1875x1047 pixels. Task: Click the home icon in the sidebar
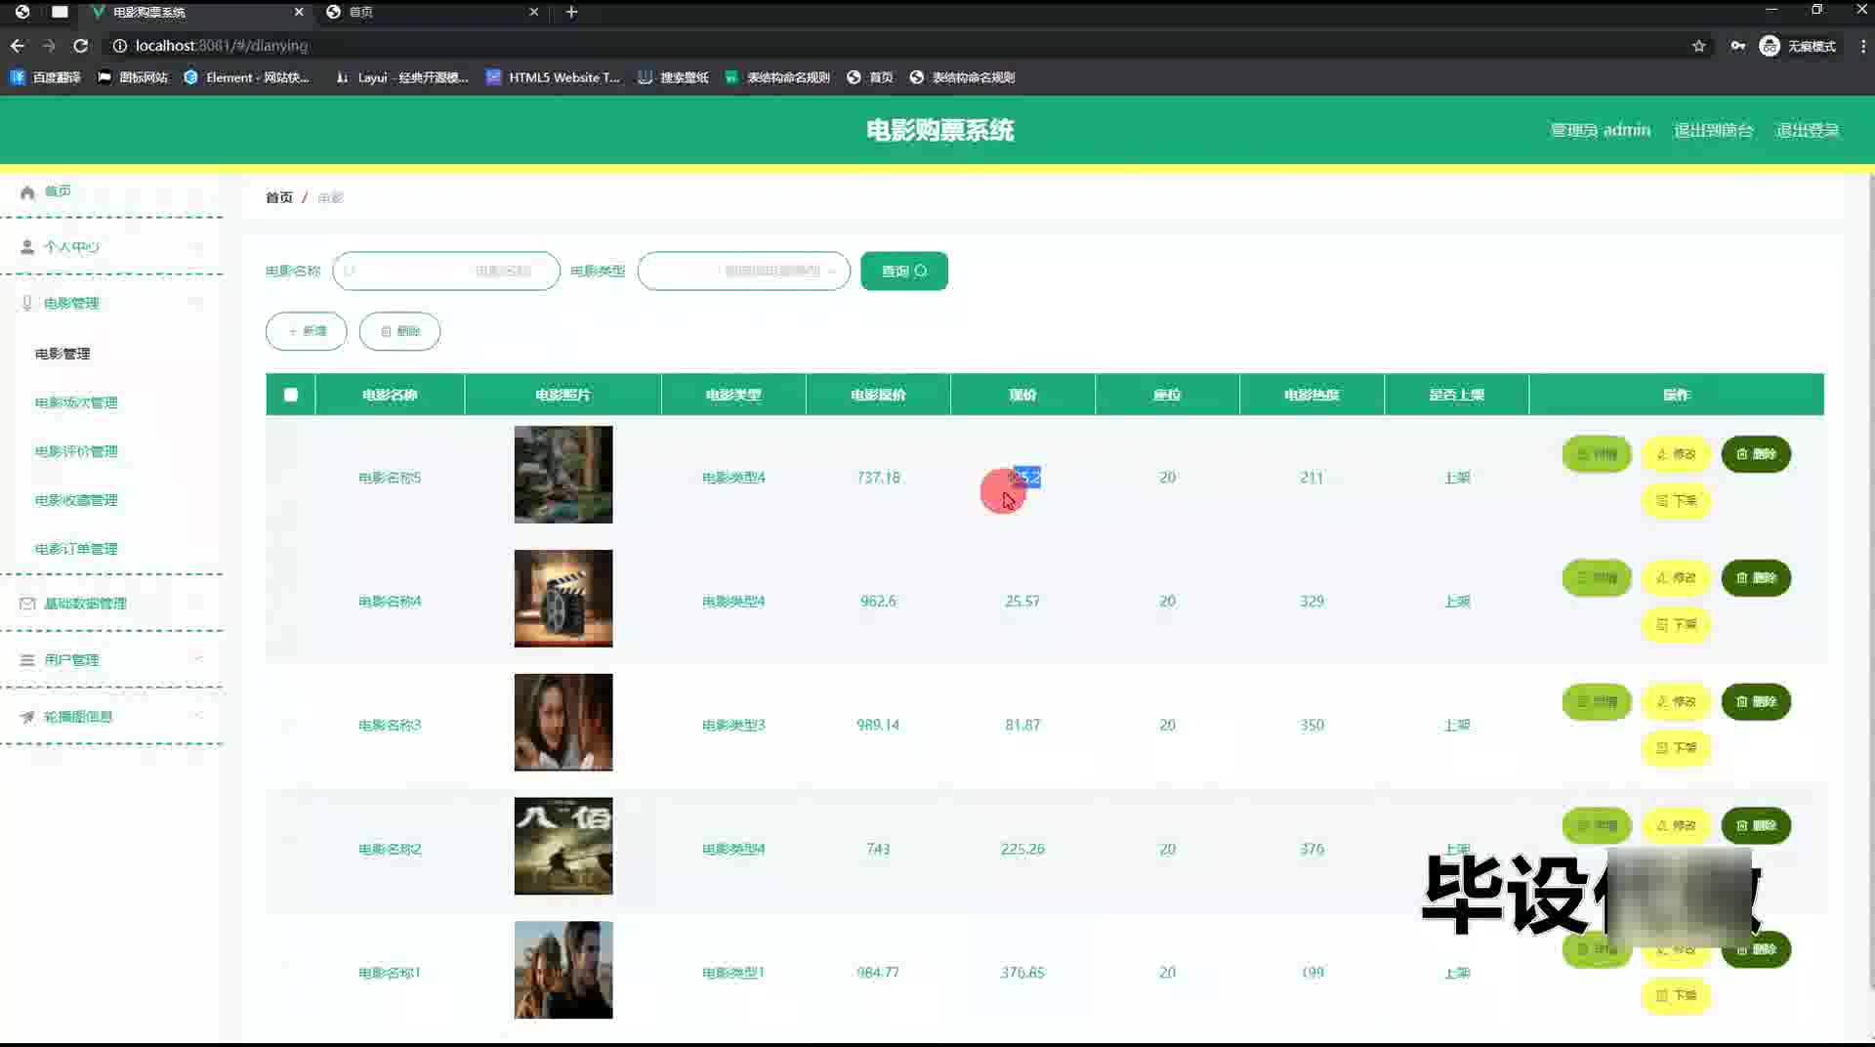click(x=27, y=192)
